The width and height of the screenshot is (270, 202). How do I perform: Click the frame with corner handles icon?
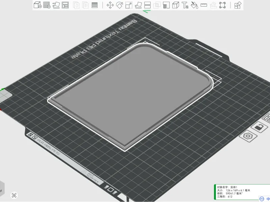(222, 5)
